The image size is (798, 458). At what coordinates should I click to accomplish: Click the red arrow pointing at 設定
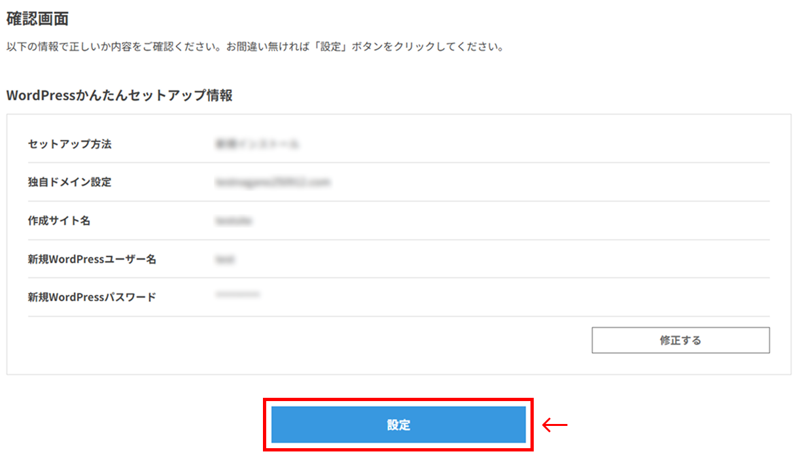555,425
